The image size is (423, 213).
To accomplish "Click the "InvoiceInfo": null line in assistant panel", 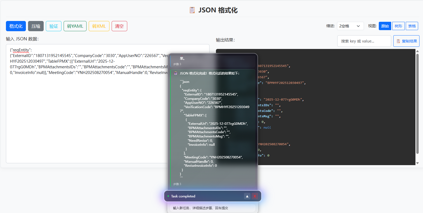I will 201,145.
